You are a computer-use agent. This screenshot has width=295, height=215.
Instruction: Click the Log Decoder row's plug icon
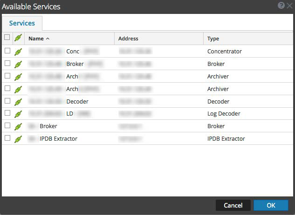pyautogui.click(x=18, y=114)
